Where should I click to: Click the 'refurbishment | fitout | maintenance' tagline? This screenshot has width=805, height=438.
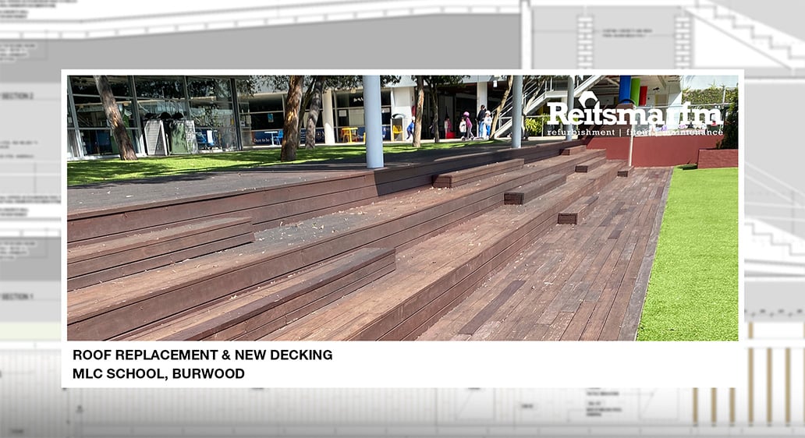[x=635, y=132]
